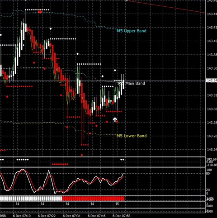Click the 143.36 price axis value
The image size is (217, 218).
[212, 68]
